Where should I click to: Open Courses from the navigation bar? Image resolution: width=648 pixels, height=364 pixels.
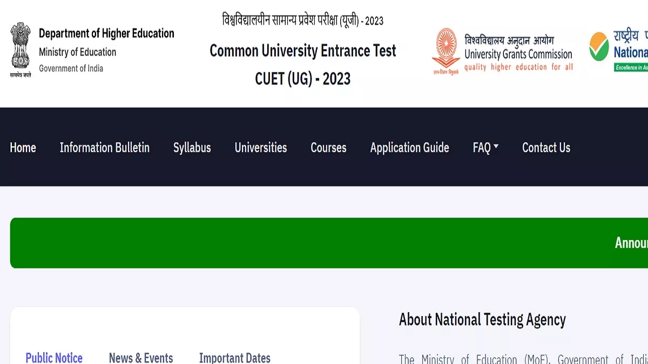click(x=328, y=148)
